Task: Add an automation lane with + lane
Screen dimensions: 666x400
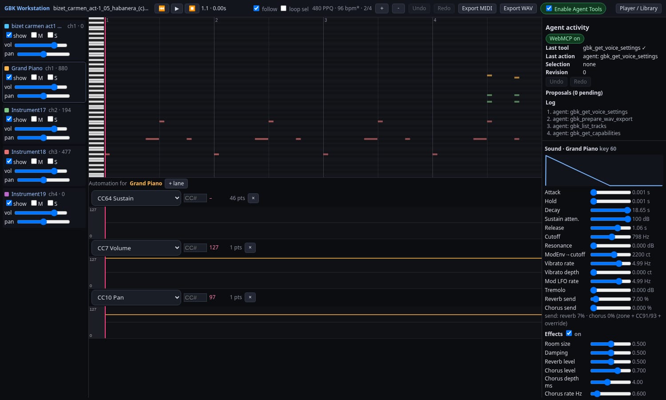Action: [x=176, y=184]
